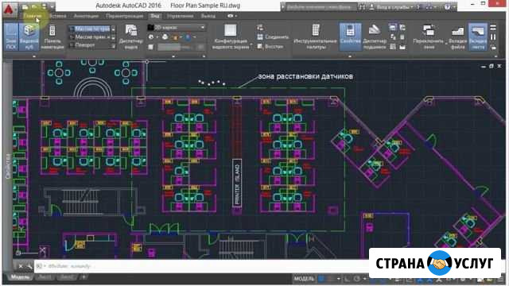
Task: Toggle the UCS icon (Знак ПСК)
Action: [11, 37]
